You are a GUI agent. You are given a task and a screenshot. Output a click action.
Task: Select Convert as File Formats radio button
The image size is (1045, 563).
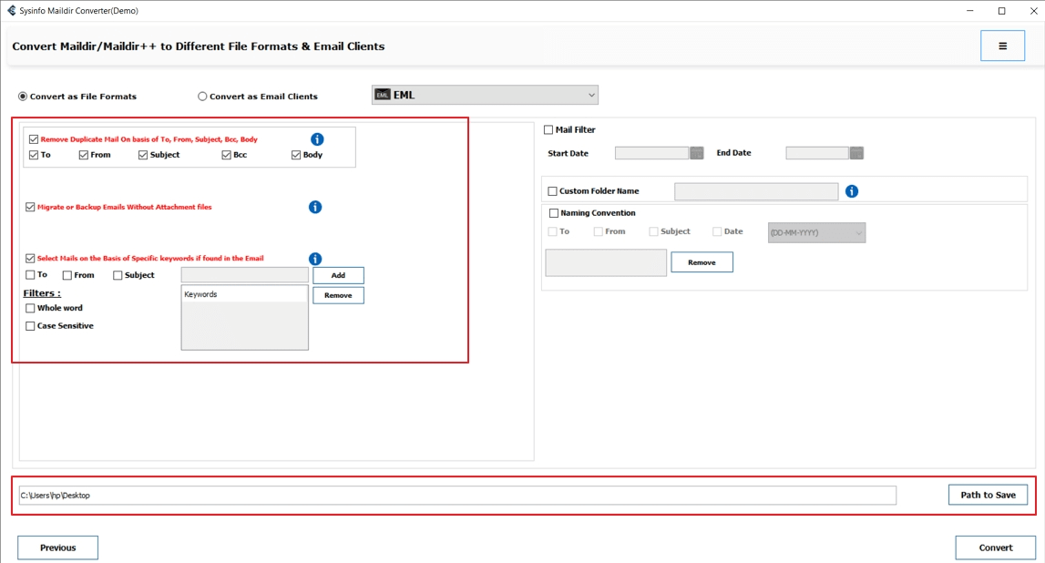(23, 97)
